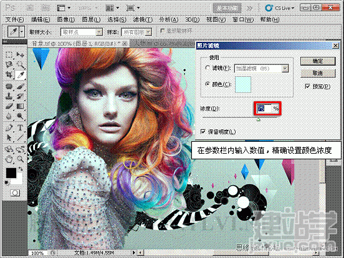Open the 滤镜(T) menu

tap(143, 19)
